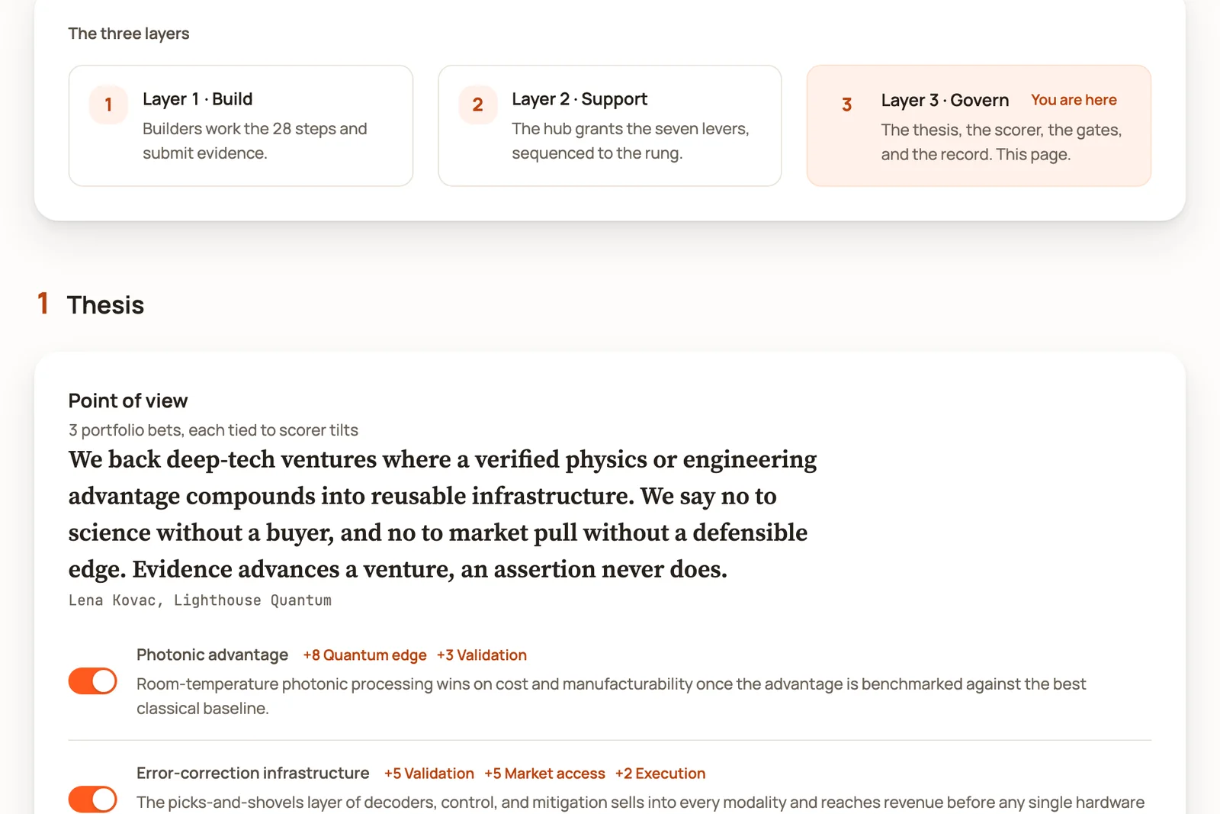Click the section number 1 beside Thesis
This screenshot has height=814, width=1220.
[x=43, y=304]
